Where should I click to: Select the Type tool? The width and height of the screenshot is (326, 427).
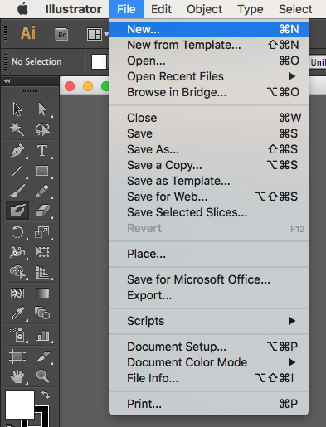(x=42, y=151)
